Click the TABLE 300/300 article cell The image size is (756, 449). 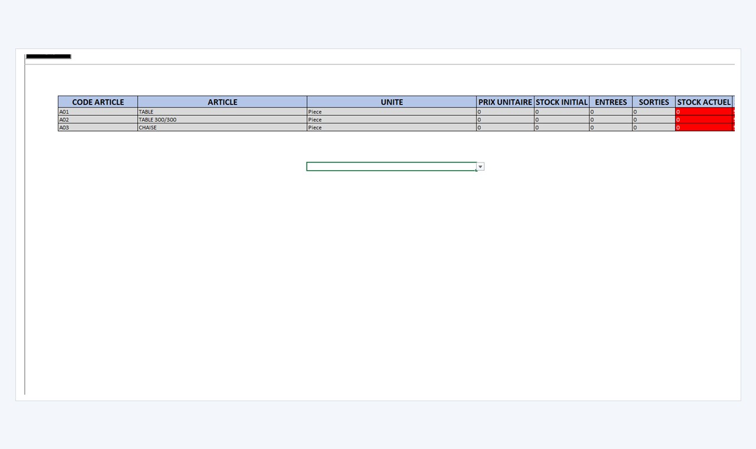(223, 119)
